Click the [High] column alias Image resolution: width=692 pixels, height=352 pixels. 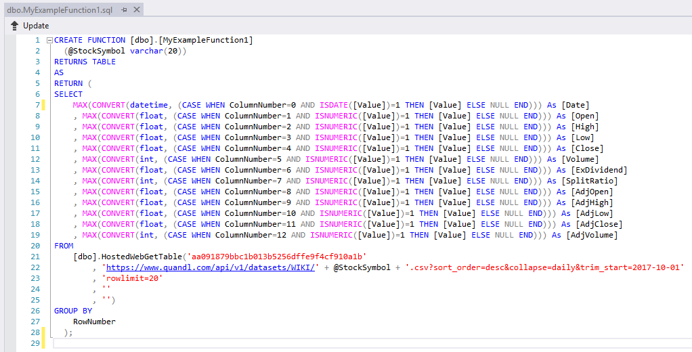pos(585,127)
